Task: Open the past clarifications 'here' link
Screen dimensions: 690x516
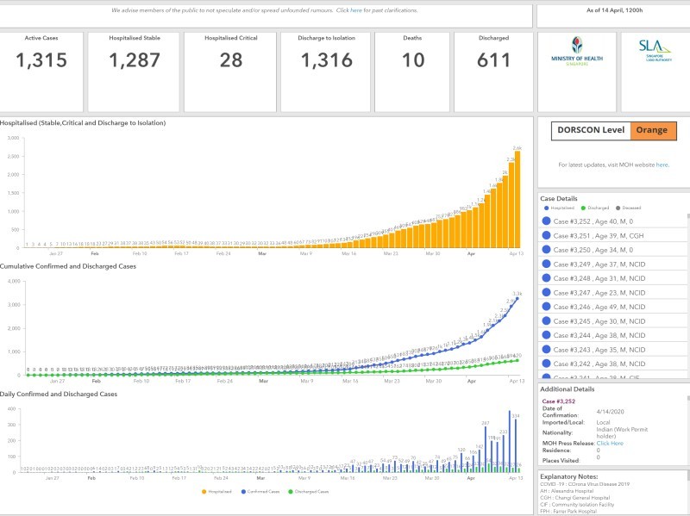Action: click(x=356, y=10)
